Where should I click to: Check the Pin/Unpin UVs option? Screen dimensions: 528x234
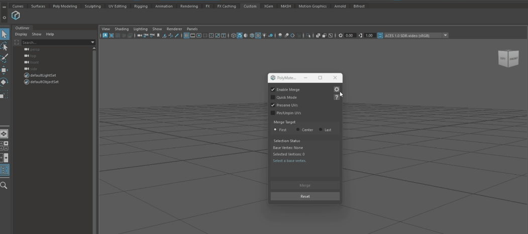pyautogui.click(x=273, y=113)
